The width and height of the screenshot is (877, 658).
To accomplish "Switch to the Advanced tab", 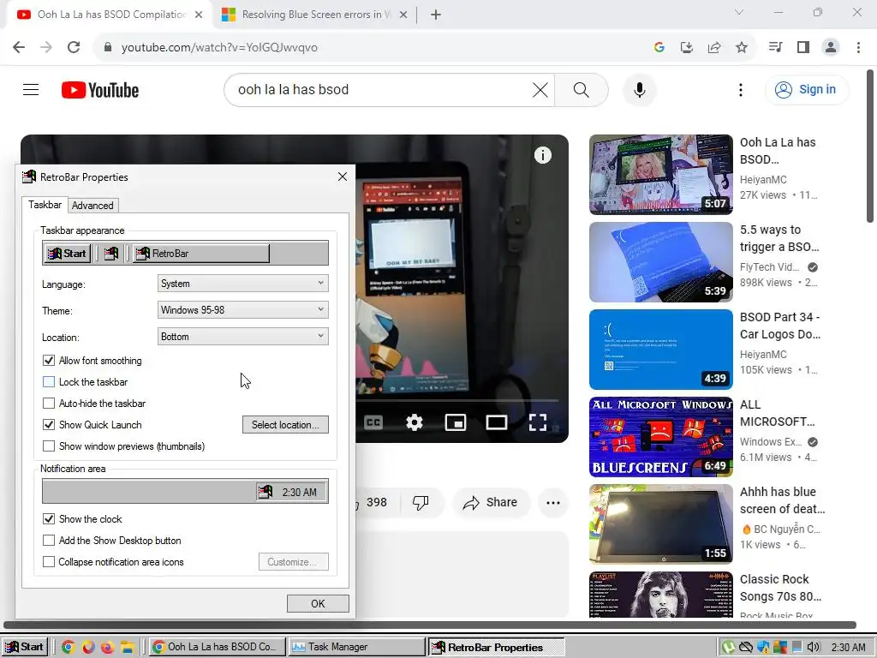I will [92, 206].
